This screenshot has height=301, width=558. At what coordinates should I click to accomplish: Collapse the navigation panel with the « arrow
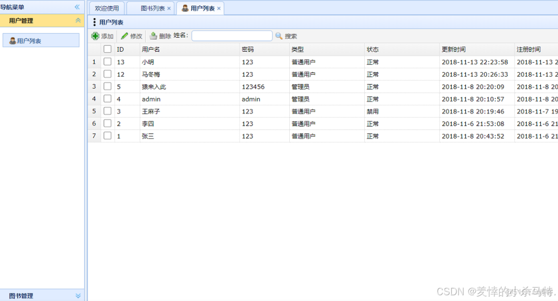tap(77, 7)
